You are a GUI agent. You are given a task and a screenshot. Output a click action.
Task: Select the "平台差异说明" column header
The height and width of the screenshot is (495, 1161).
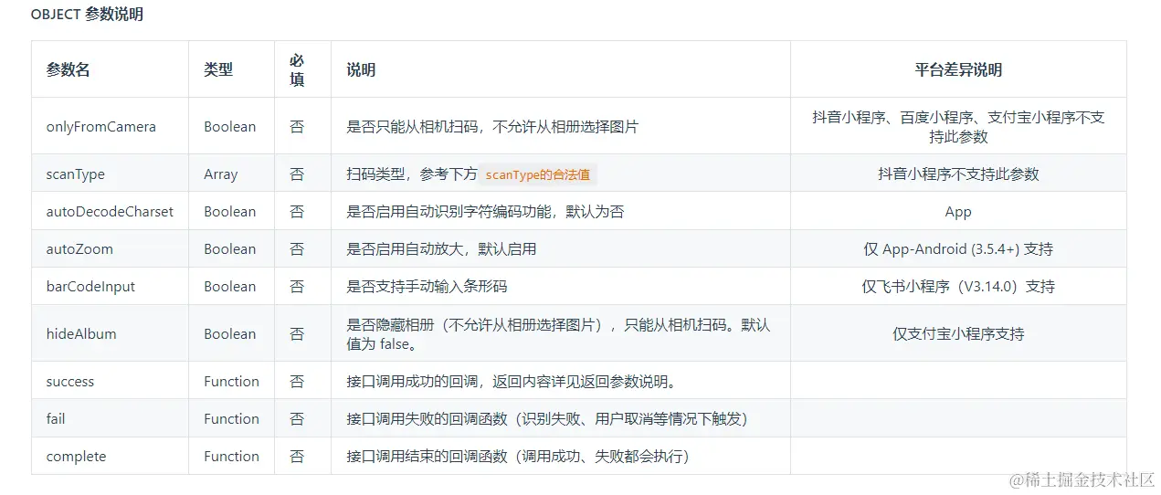(x=957, y=69)
